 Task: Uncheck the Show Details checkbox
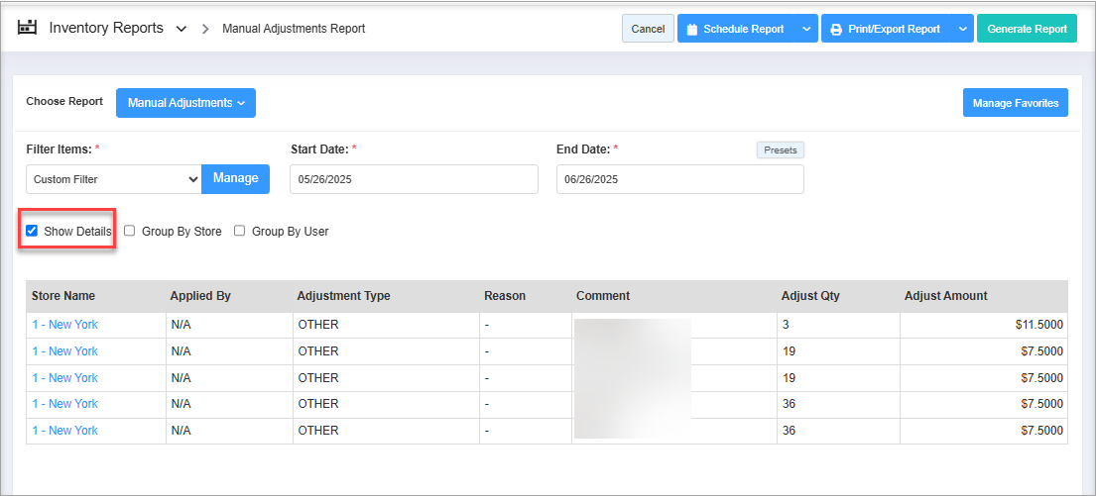tap(32, 232)
